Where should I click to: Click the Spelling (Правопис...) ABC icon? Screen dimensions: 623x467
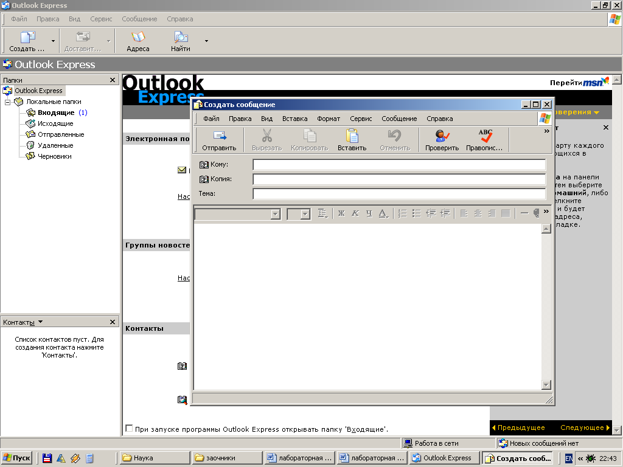click(x=485, y=136)
